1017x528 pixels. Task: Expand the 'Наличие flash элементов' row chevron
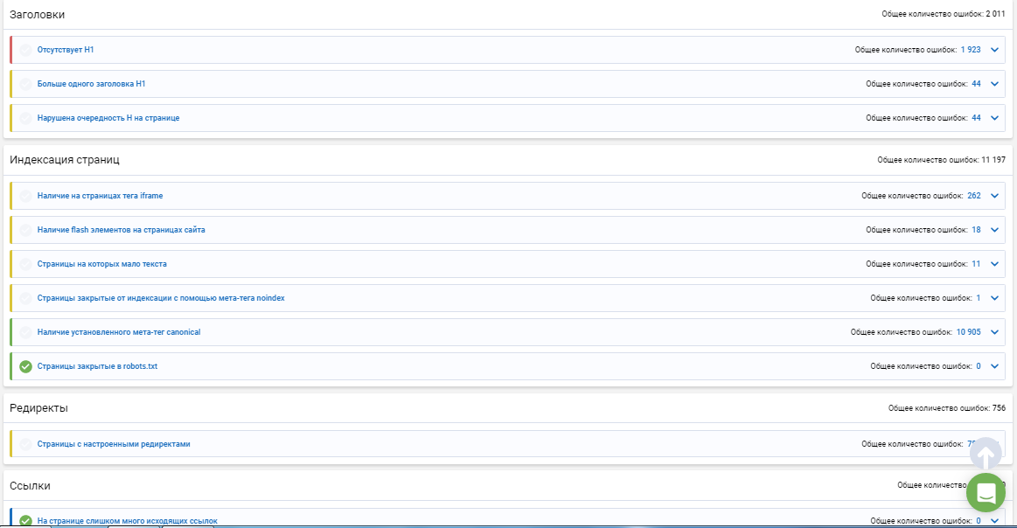(994, 230)
